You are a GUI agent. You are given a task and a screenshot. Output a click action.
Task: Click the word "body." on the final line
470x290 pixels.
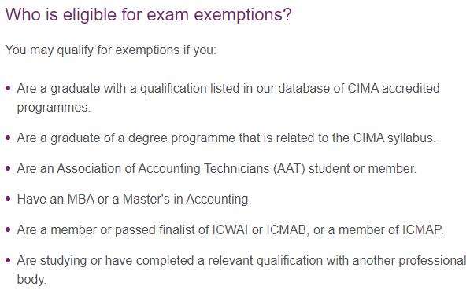[31, 279]
